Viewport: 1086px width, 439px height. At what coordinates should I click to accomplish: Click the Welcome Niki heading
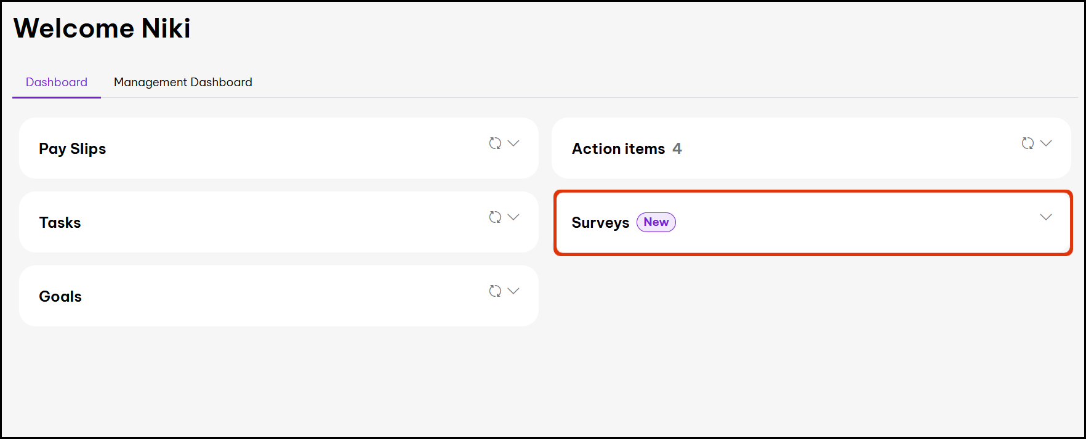(x=102, y=28)
